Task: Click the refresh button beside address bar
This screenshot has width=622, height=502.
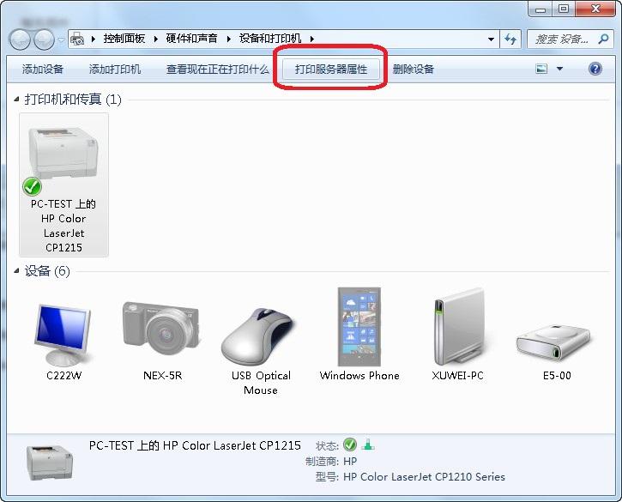Action: coord(511,39)
